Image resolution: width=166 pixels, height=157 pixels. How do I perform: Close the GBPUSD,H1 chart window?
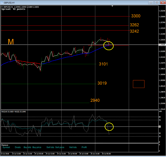(x=163, y=3)
